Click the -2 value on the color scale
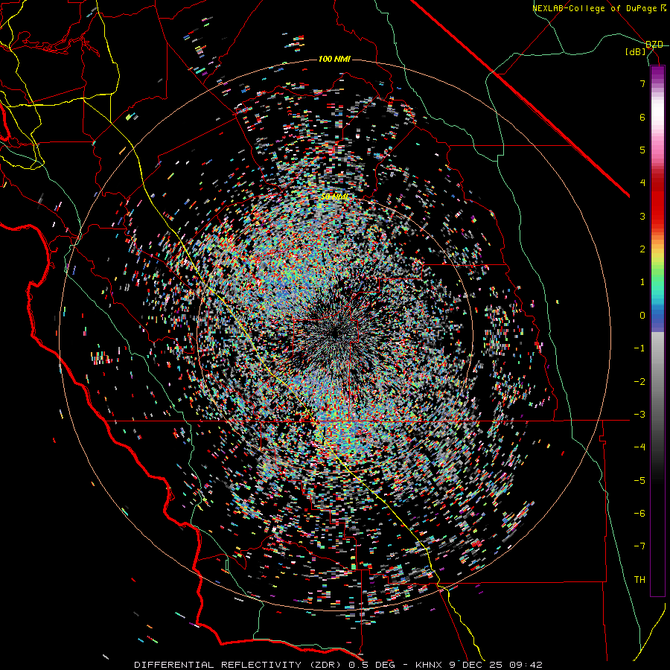The width and height of the screenshot is (670, 670). pyautogui.click(x=639, y=382)
